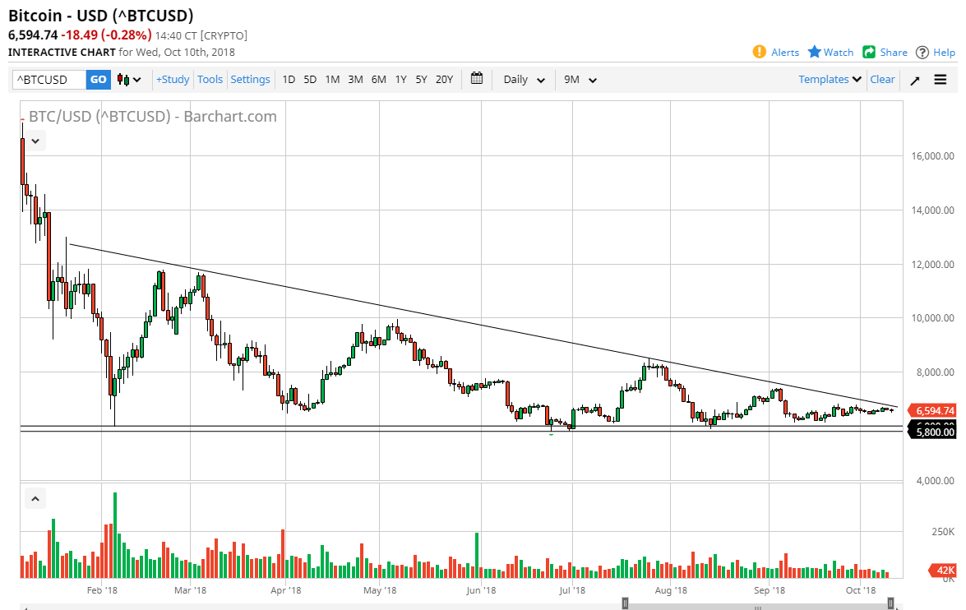This screenshot has width=966, height=610.
Task: Open the 9M range dropdown
Action: 580,79
